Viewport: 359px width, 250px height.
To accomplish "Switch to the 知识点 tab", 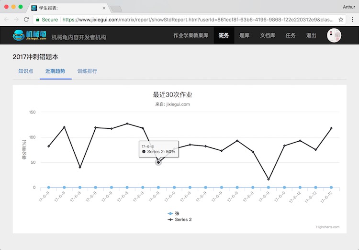I will click(26, 71).
